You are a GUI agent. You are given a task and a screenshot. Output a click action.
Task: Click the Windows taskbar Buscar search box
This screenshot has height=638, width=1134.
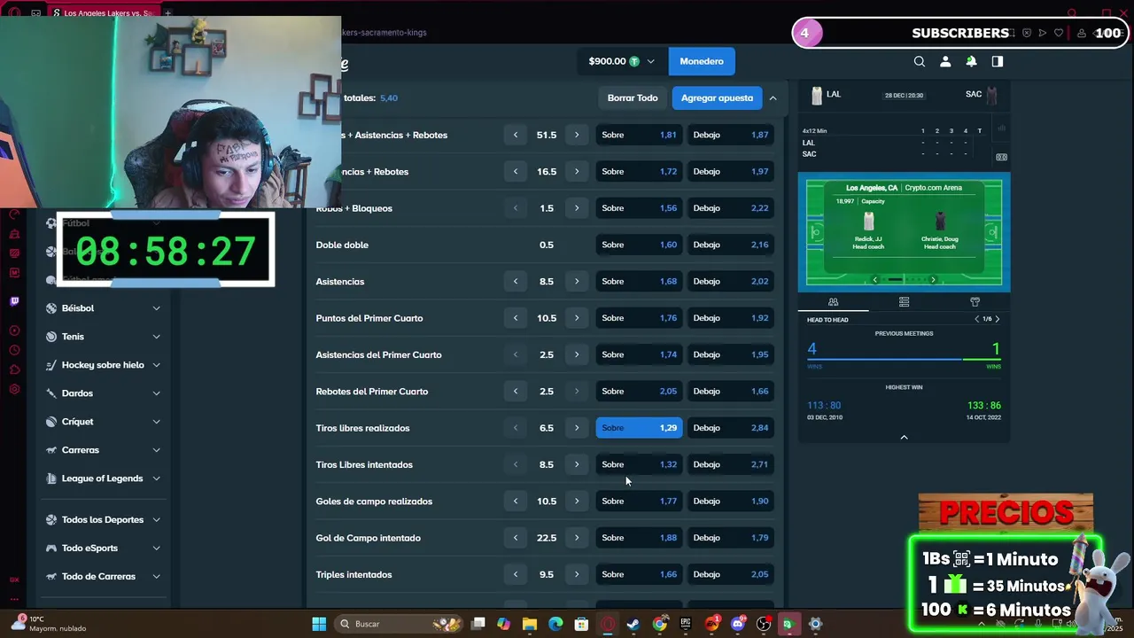click(x=400, y=624)
